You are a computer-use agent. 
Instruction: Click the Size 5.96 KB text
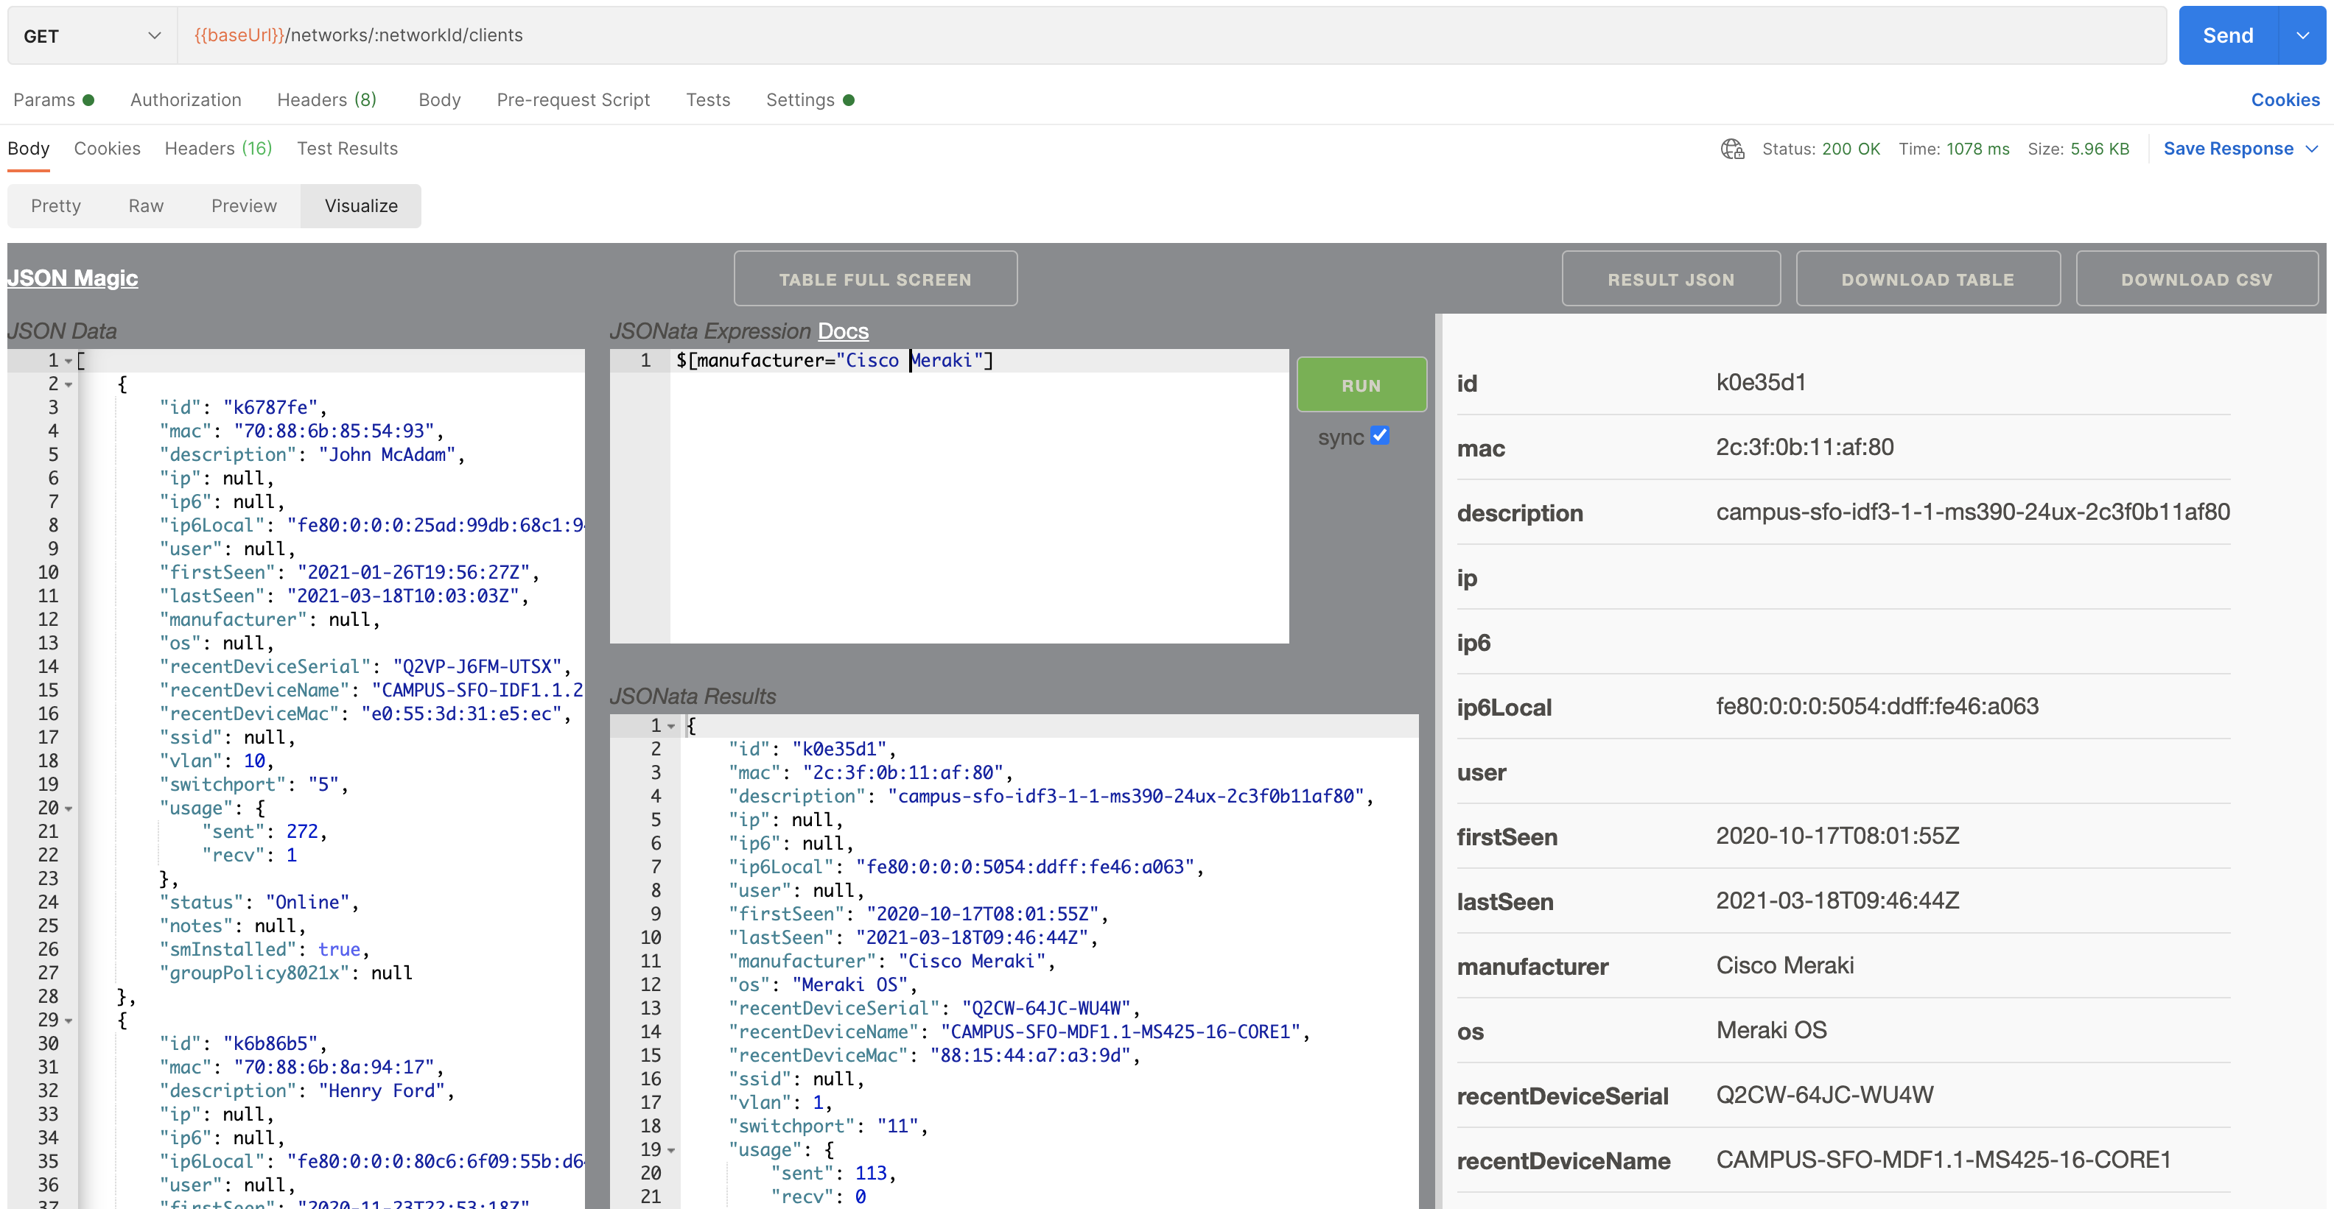click(x=2078, y=149)
